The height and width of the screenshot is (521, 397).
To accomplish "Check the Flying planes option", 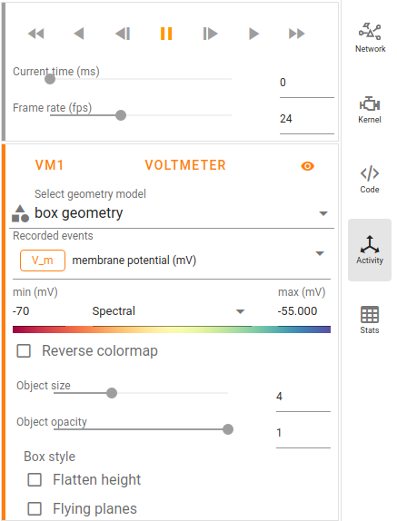I will (x=35, y=508).
